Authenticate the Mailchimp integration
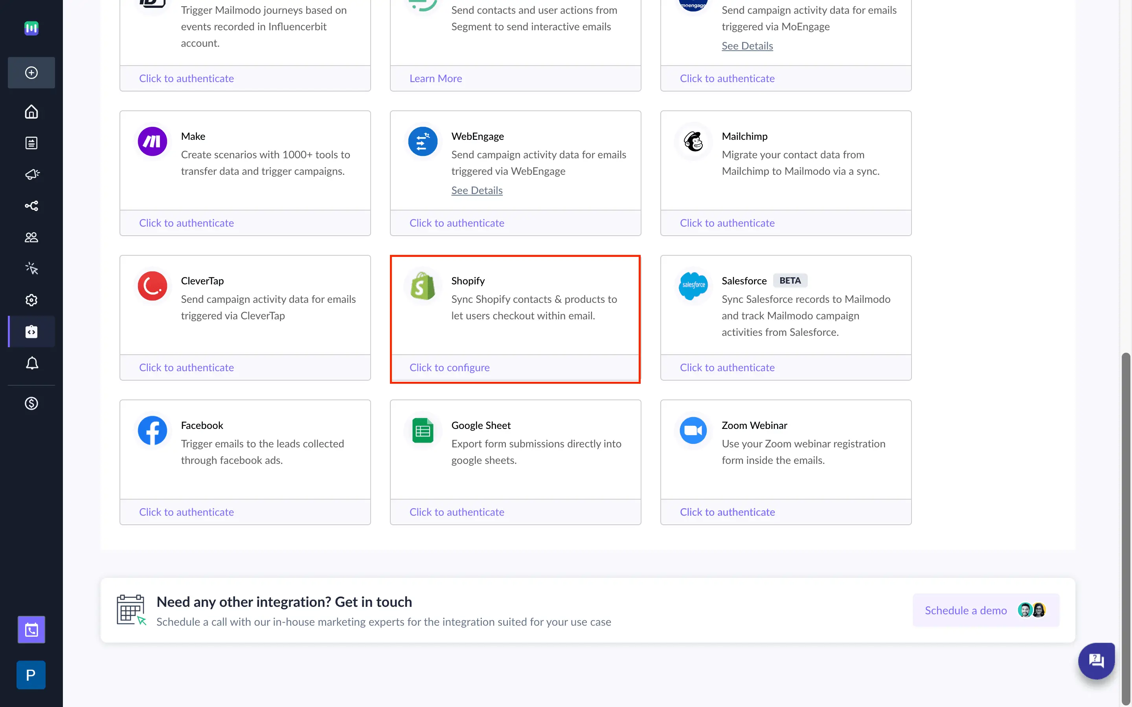Viewport: 1132px width, 707px height. [727, 223]
